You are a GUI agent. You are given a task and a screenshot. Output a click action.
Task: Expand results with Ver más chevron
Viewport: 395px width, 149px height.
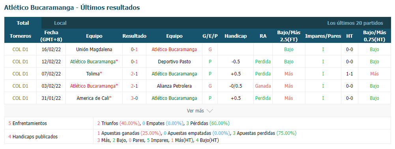(210, 110)
